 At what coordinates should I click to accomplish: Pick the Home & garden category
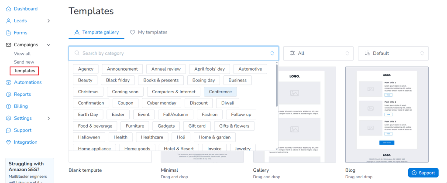coord(215,137)
